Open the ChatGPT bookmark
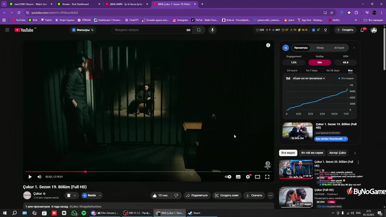The height and width of the screenshot is (217, 386). pyautogui.click(x=132, y=20)
